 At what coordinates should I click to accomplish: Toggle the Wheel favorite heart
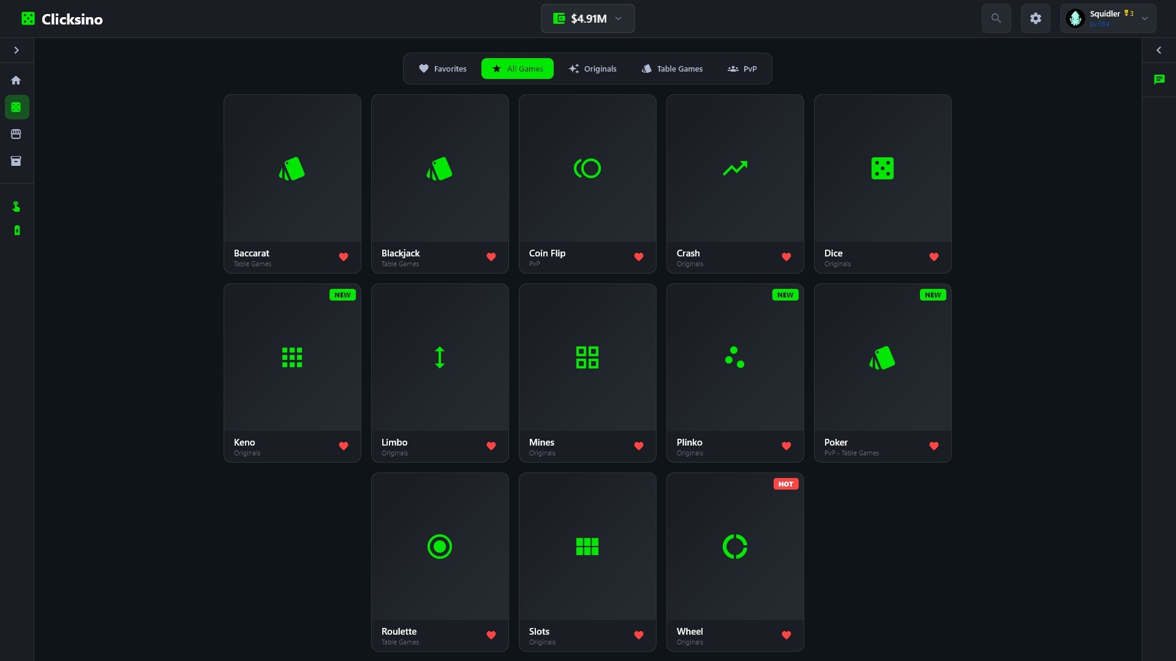(786, 635)
